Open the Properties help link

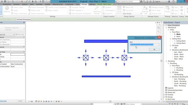point(3,101)
